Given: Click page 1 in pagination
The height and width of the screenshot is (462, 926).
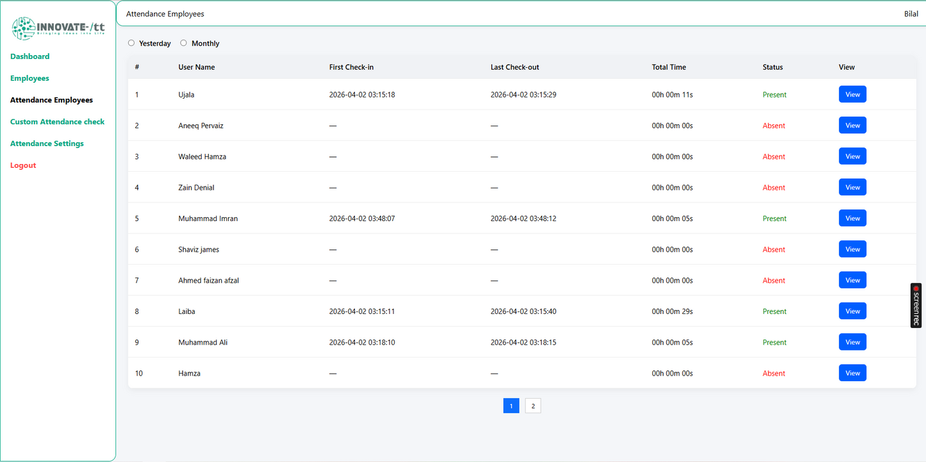Looking at the screenshot, I should click(511, 406).
